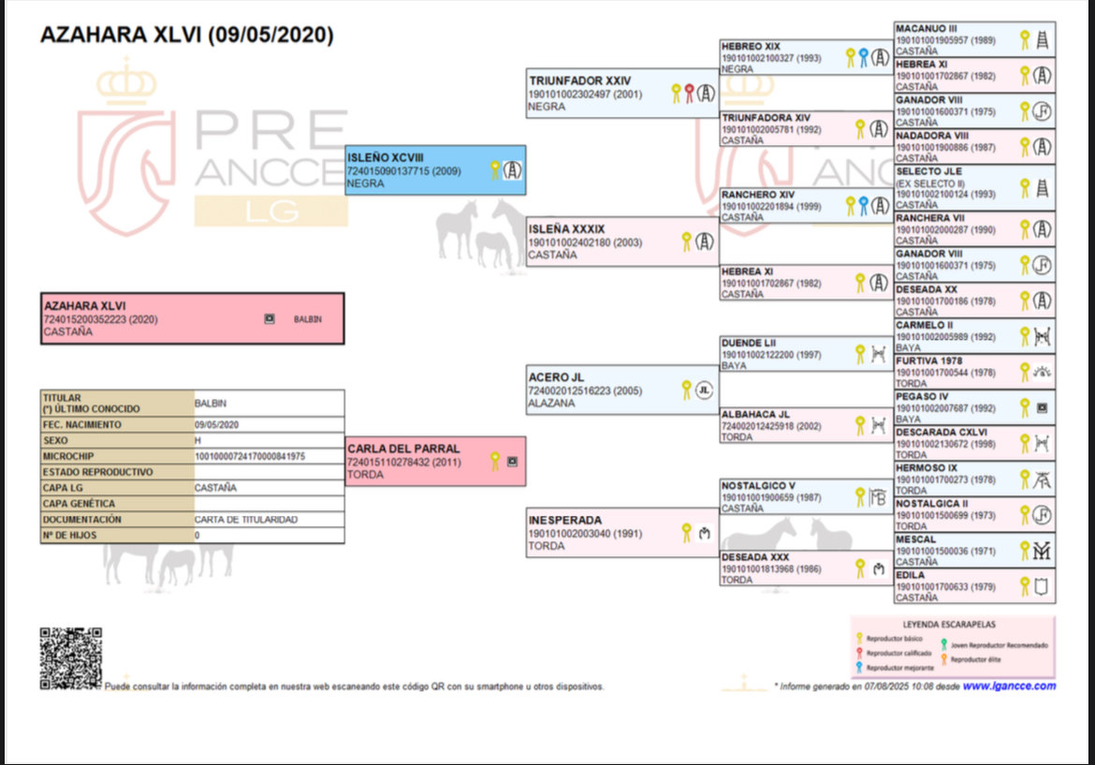
Task: Click the brand icon on HERMOSO IX
Action: pos(1042,479)
